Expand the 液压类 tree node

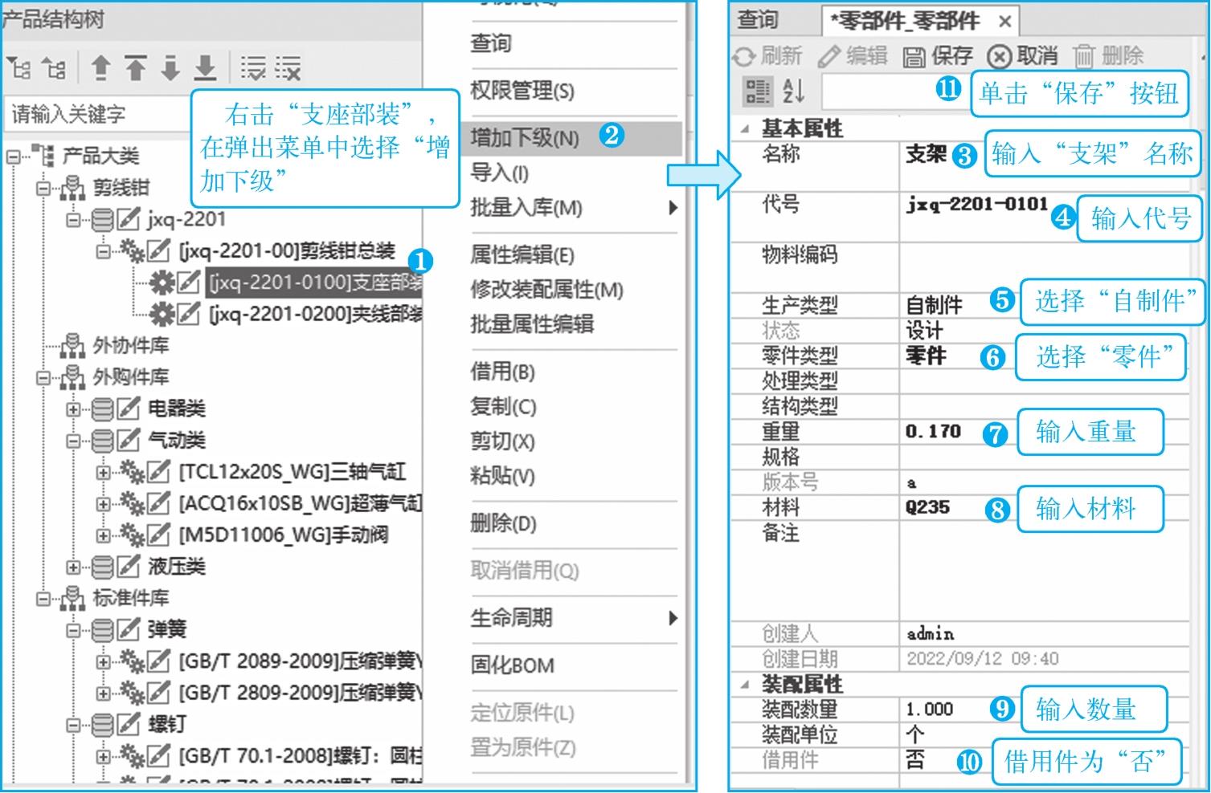(73, 567)
